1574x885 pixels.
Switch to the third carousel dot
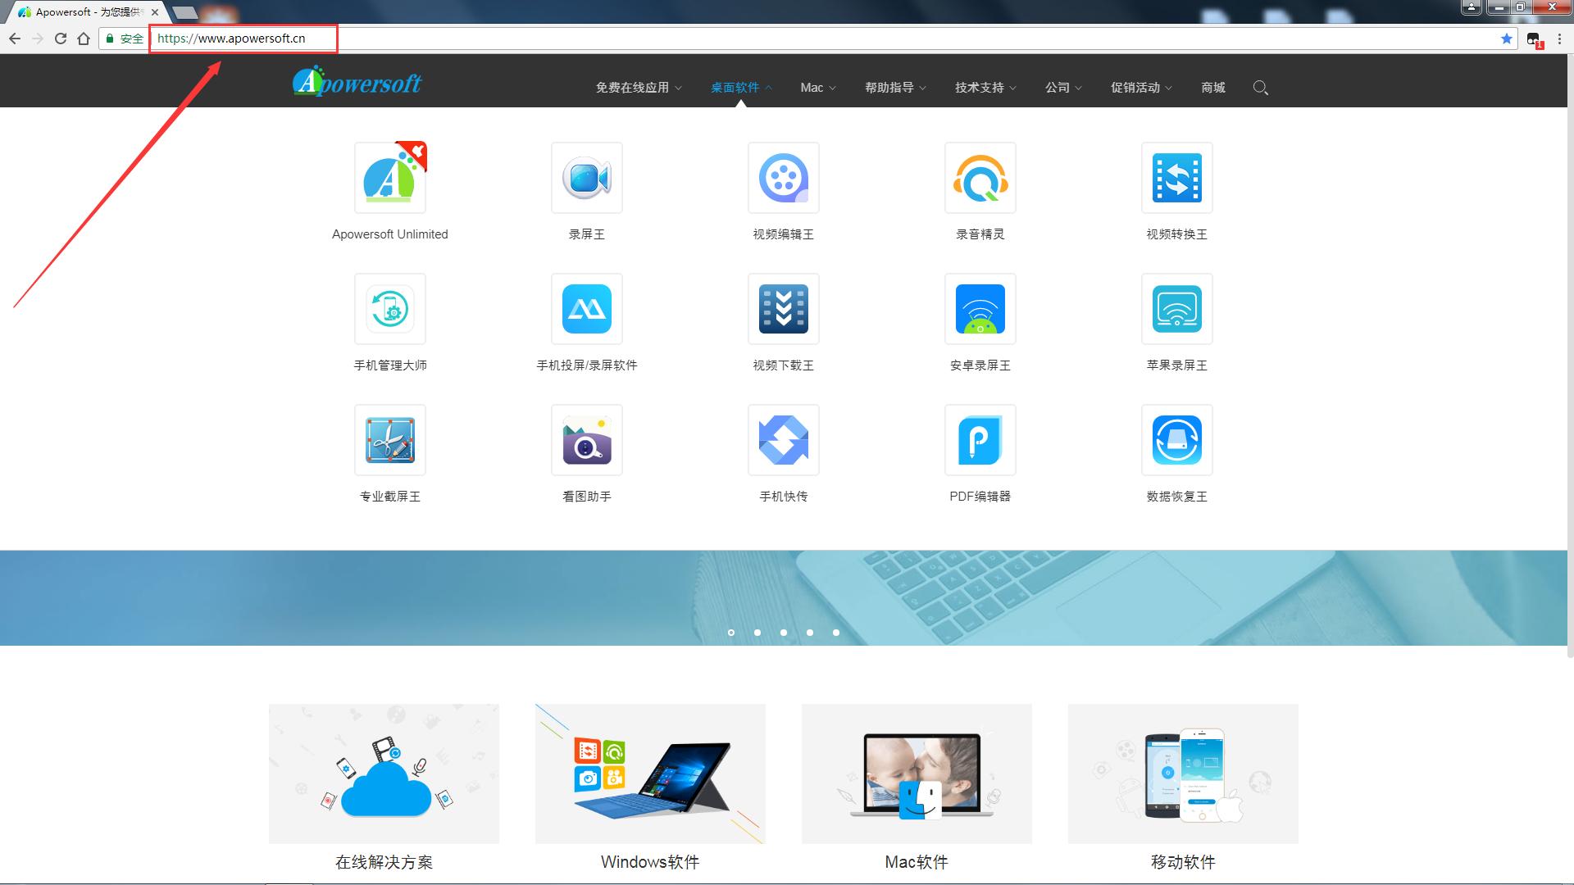pos(784,633)
